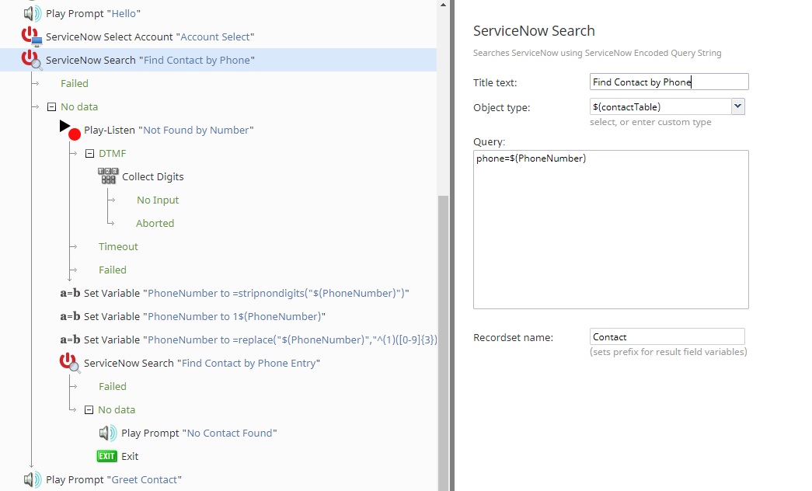This screenshot has height=491, width=812.
Task: Click the ServiceNow Select Account block icon
Action: coord(32,37)
